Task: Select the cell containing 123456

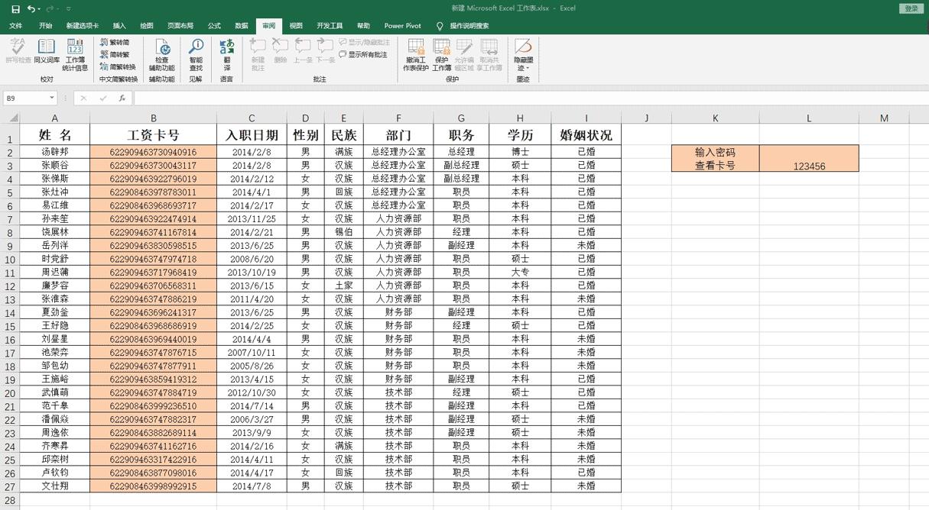Action: pyautogui.click(x=809, y=158)
